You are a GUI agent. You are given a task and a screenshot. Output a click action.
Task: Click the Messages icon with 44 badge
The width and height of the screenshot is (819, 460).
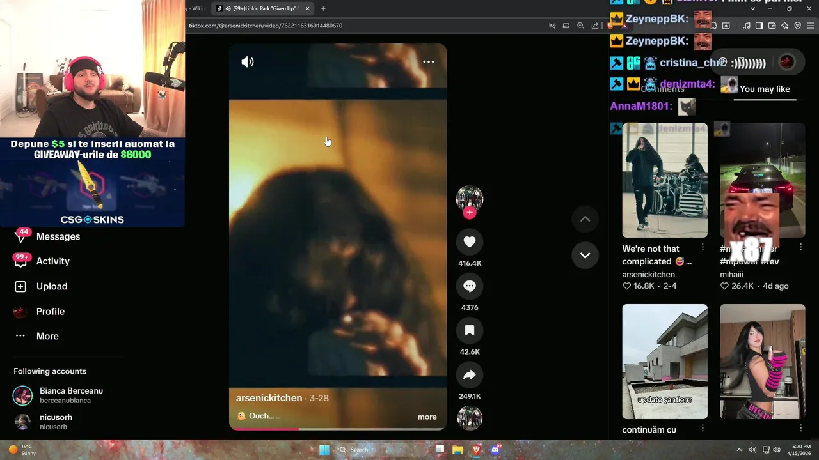21,236
